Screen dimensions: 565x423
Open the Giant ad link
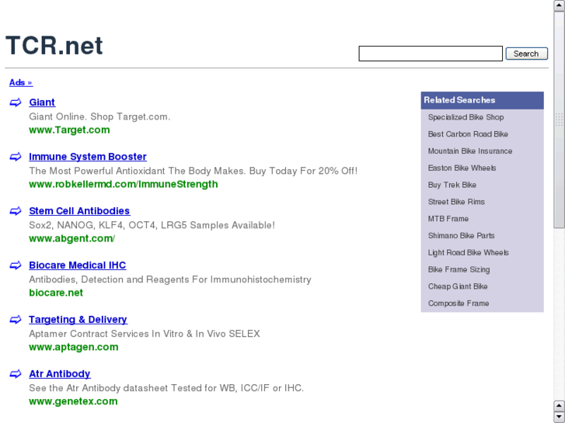tap(42, 102)
